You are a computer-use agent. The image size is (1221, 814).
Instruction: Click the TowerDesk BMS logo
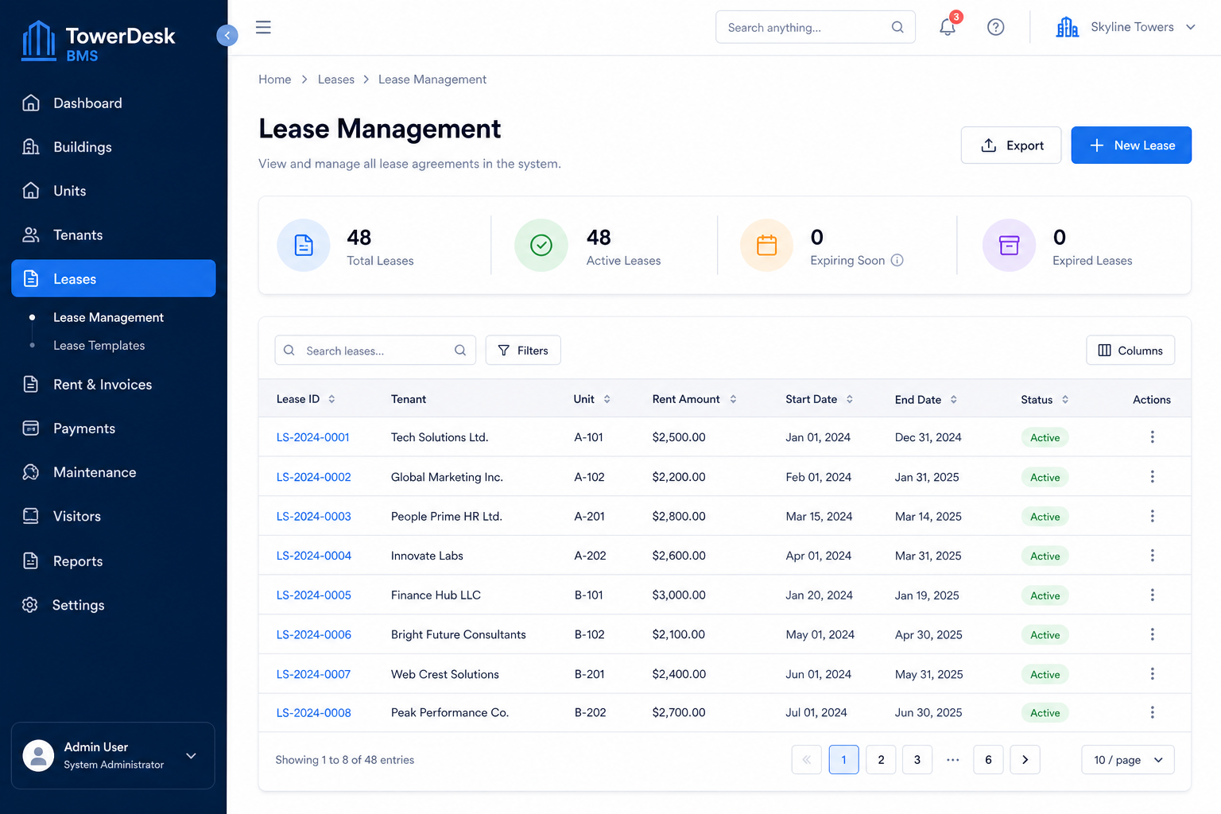[x=99, y=41]
